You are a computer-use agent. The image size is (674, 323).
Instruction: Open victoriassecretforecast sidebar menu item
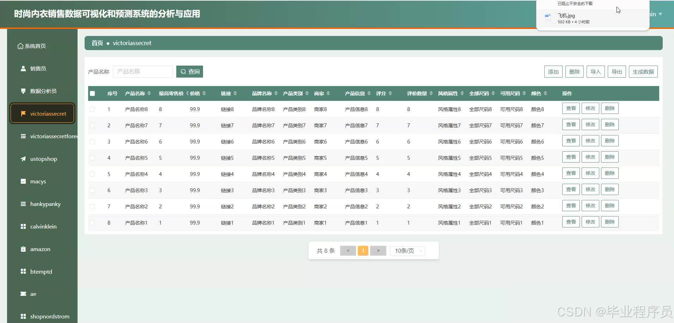click(42, 136)
